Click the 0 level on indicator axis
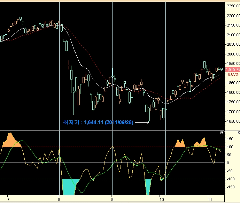This screenshot has width=240, height=203. (228, 163)
